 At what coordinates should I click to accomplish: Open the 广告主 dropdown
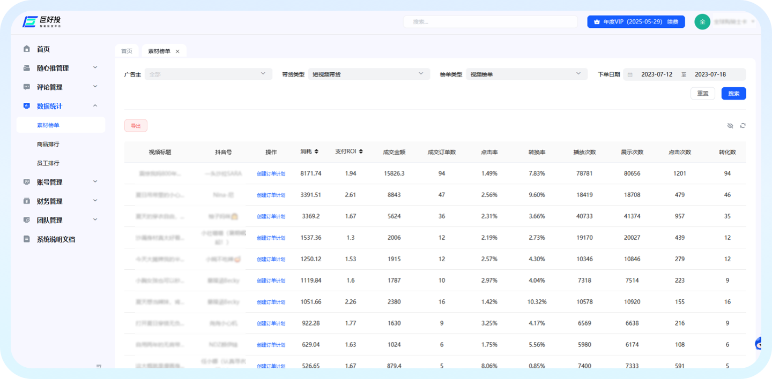(x=208, y=74)
